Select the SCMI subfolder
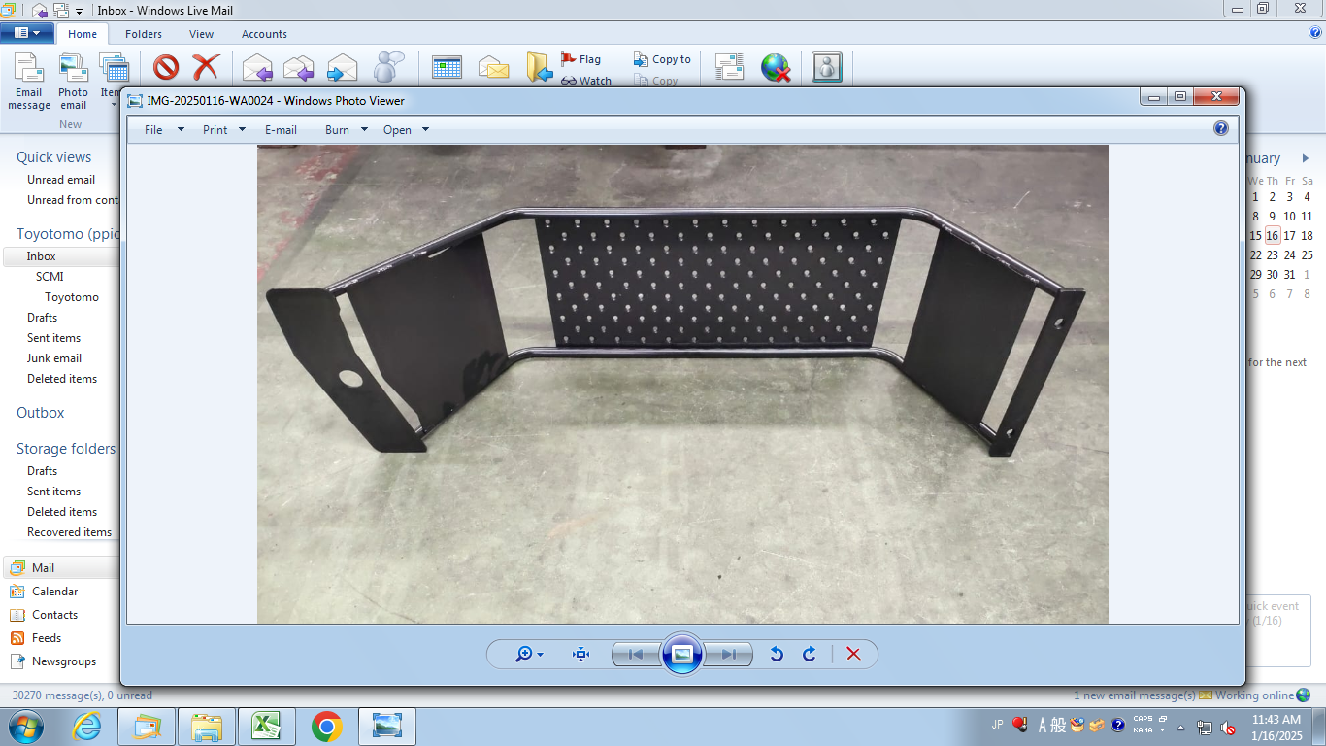Image resolution: width=1326 pixels, height=746 pixels. 50,277
